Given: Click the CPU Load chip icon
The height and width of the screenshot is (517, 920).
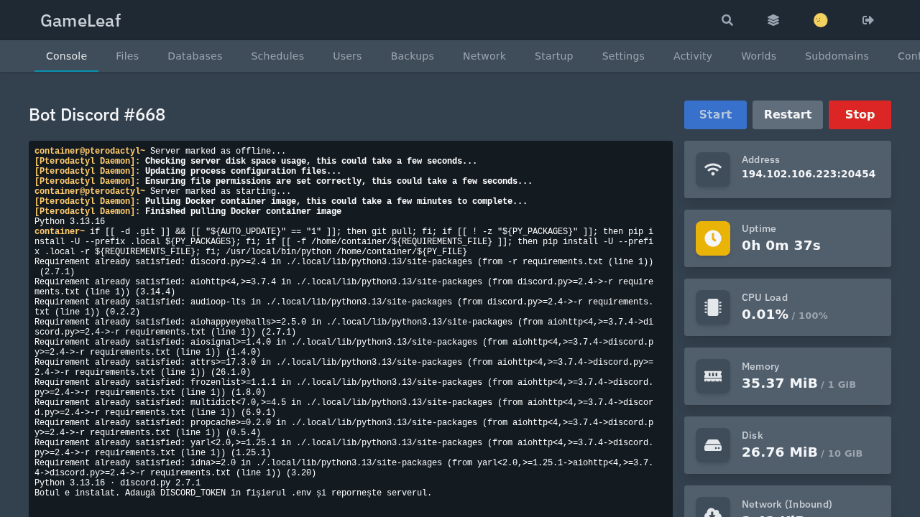Looking at the screenshot, I should (x=713, y=307).
